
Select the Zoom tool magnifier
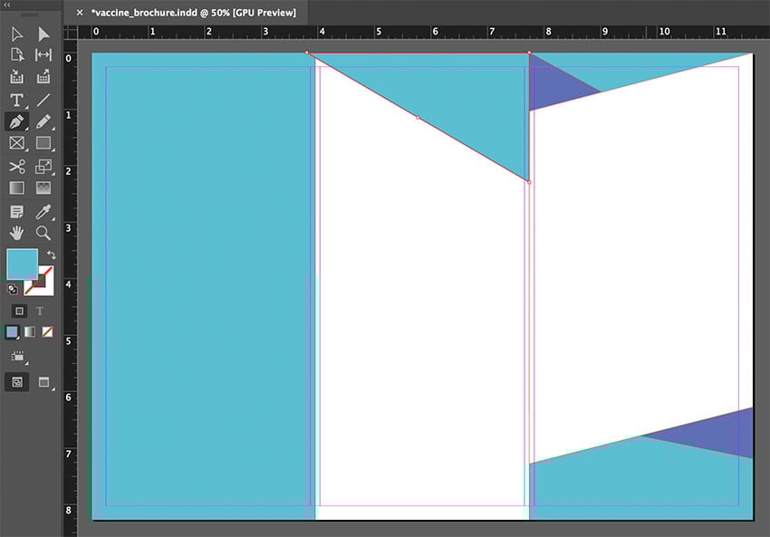43,233
